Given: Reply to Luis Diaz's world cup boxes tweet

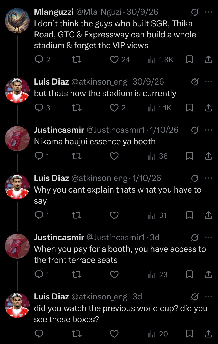Looking at the screenshot, I should 39,334.
